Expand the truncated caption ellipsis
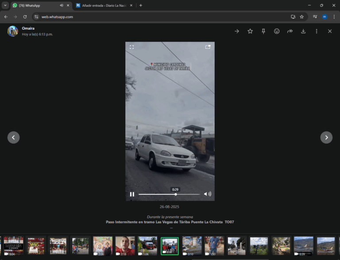Viewport: 340px width, 260px height. coord(171,228)
